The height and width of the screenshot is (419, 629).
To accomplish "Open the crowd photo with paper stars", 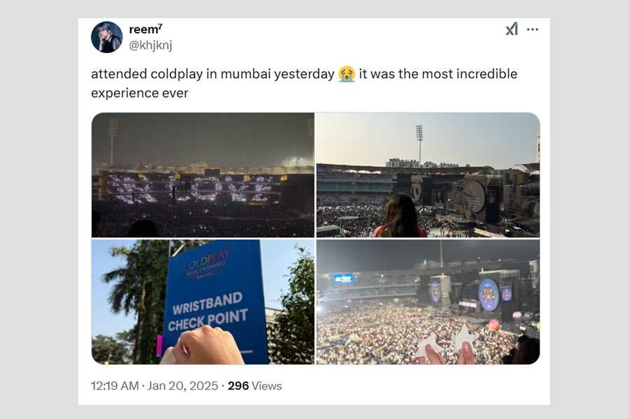I will (x=428, y=302).
